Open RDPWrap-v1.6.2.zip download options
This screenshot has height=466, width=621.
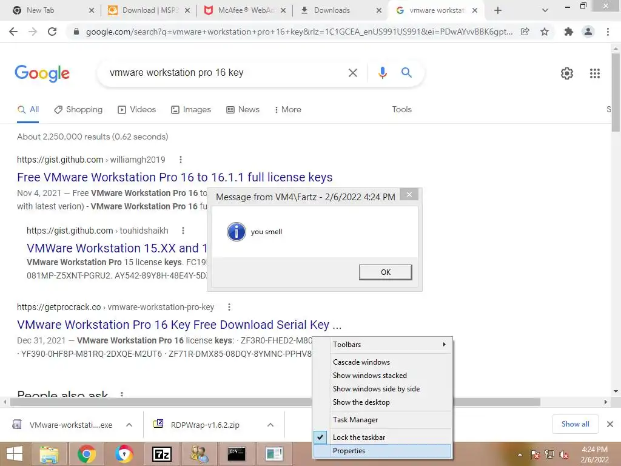[270, 425]
